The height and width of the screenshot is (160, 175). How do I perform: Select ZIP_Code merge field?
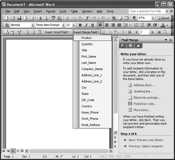(92, 100)
